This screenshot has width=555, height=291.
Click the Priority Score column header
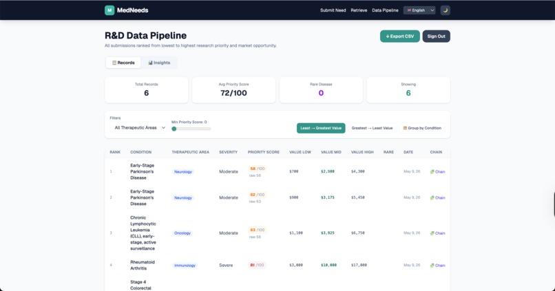[x=263, y=152]
